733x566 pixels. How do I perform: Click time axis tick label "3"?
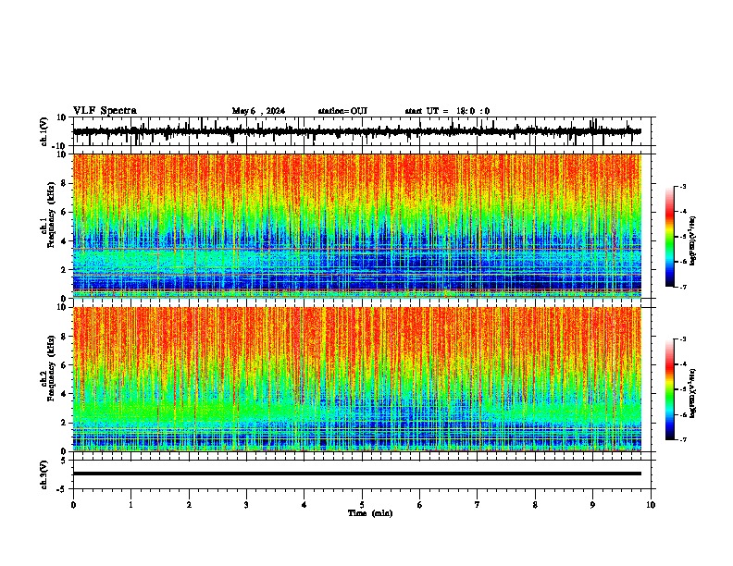(246, 505)
